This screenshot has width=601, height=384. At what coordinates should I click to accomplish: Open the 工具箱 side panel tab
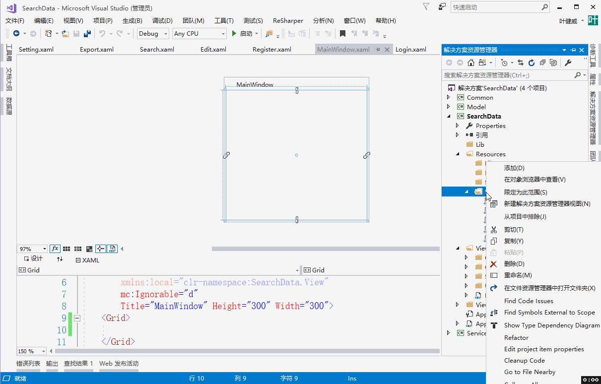click(9, 52)
